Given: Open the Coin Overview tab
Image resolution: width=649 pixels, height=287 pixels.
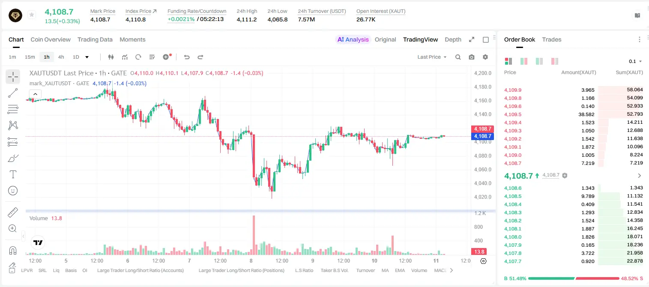Looking at the screenshot, I should [x=51, y=39].
